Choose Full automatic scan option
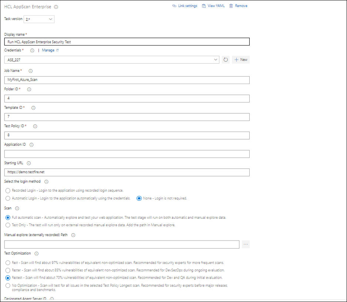The image size is (347, 302). pos(8,218)
